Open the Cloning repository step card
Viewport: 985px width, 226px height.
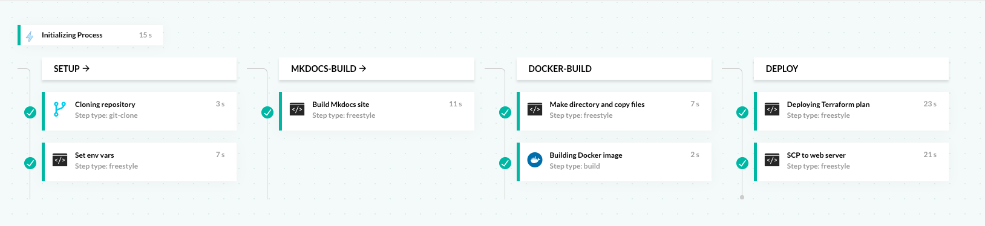(139, 111)
